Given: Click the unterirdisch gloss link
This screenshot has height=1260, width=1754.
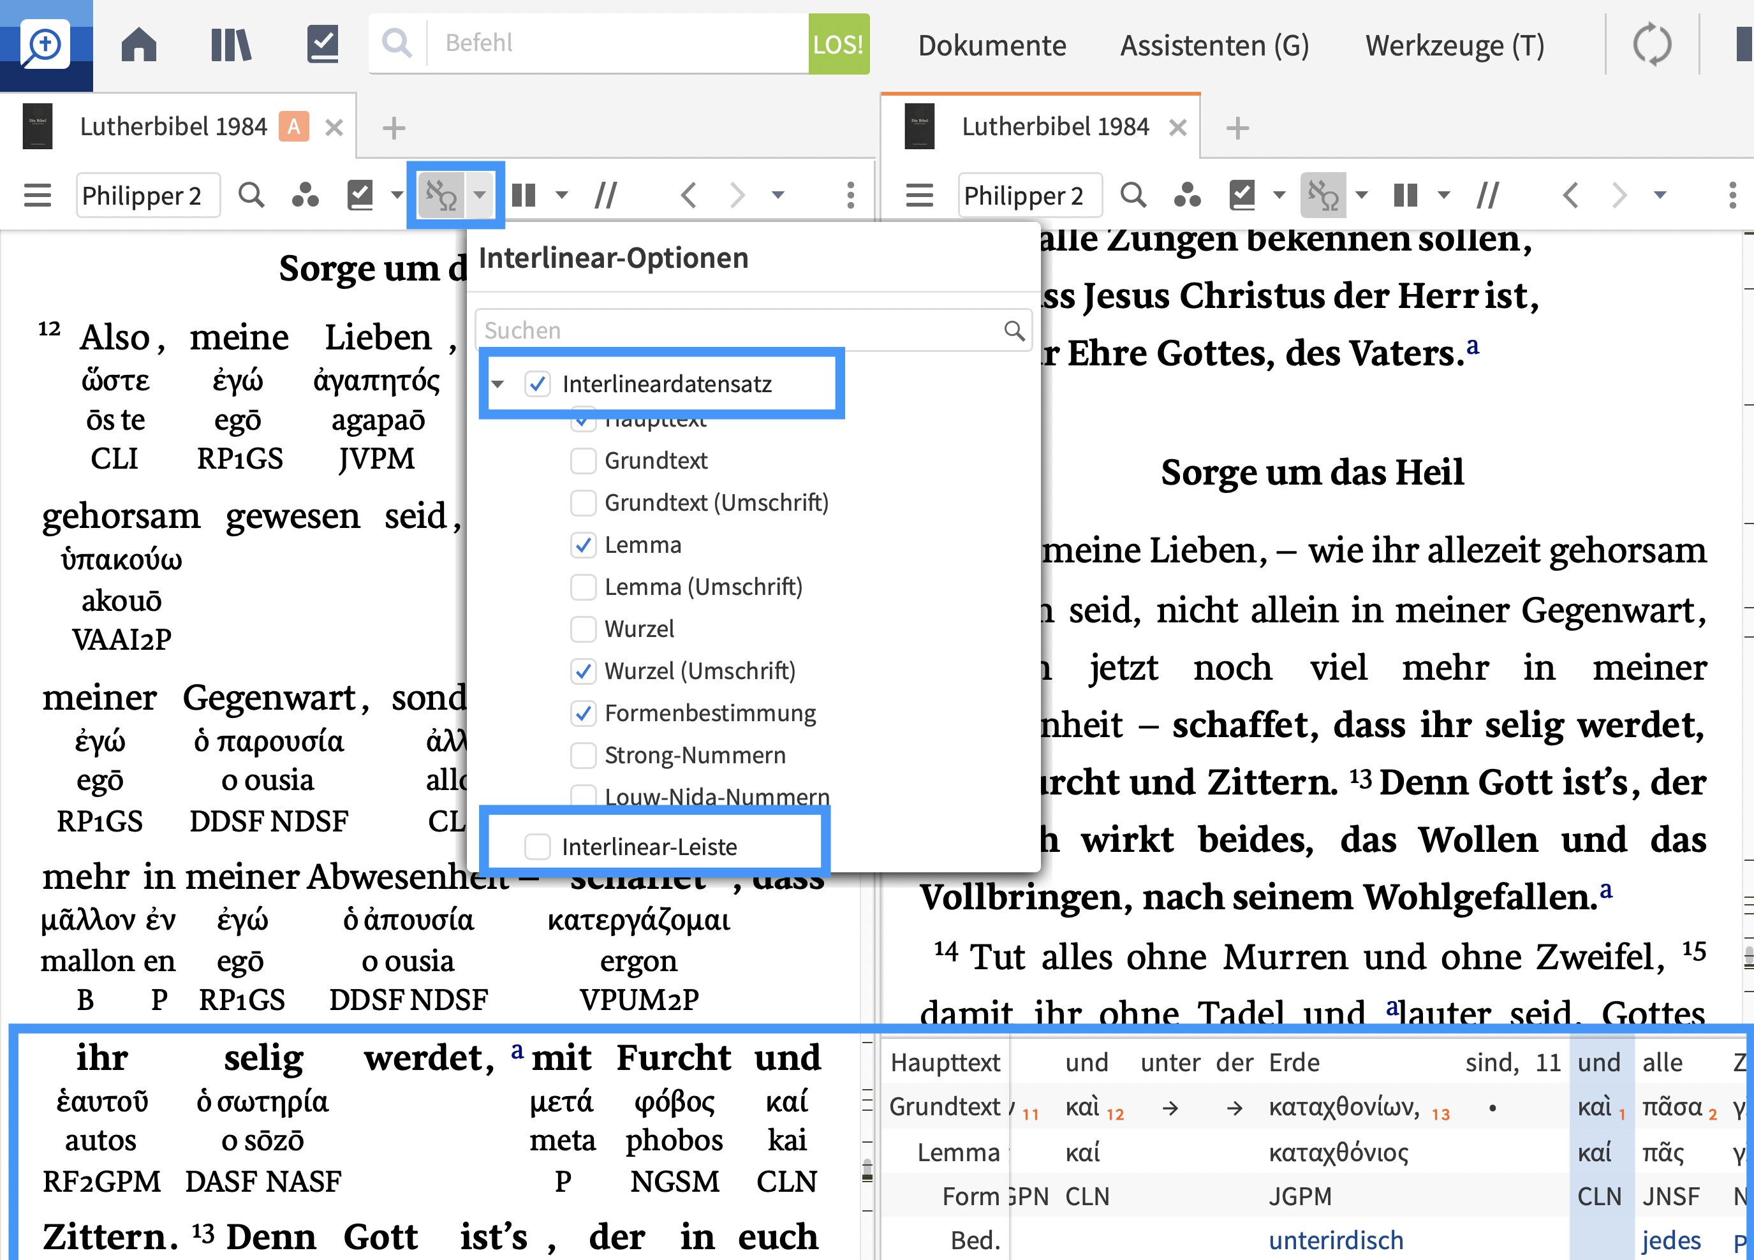Looking at the screenshot, I should point(1336,1240).
